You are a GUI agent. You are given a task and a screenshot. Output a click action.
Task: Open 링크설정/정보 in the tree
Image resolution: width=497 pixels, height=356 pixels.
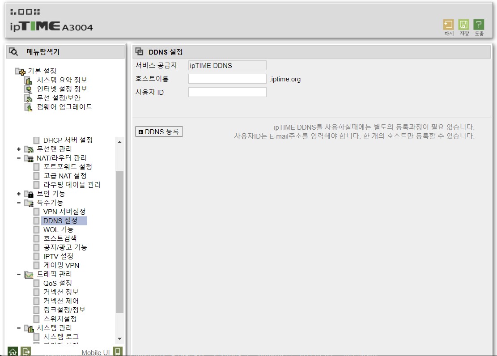click(x=64, y=310)
